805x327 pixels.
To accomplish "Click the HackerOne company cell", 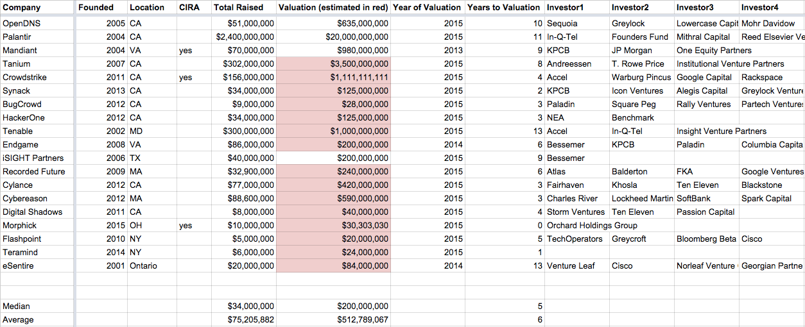I will pos(38,117).
